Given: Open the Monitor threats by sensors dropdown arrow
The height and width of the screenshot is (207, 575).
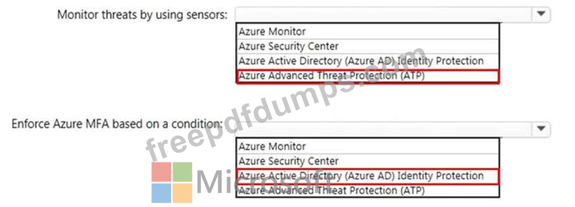Looking at the screenshot, I should click(541, 14).
